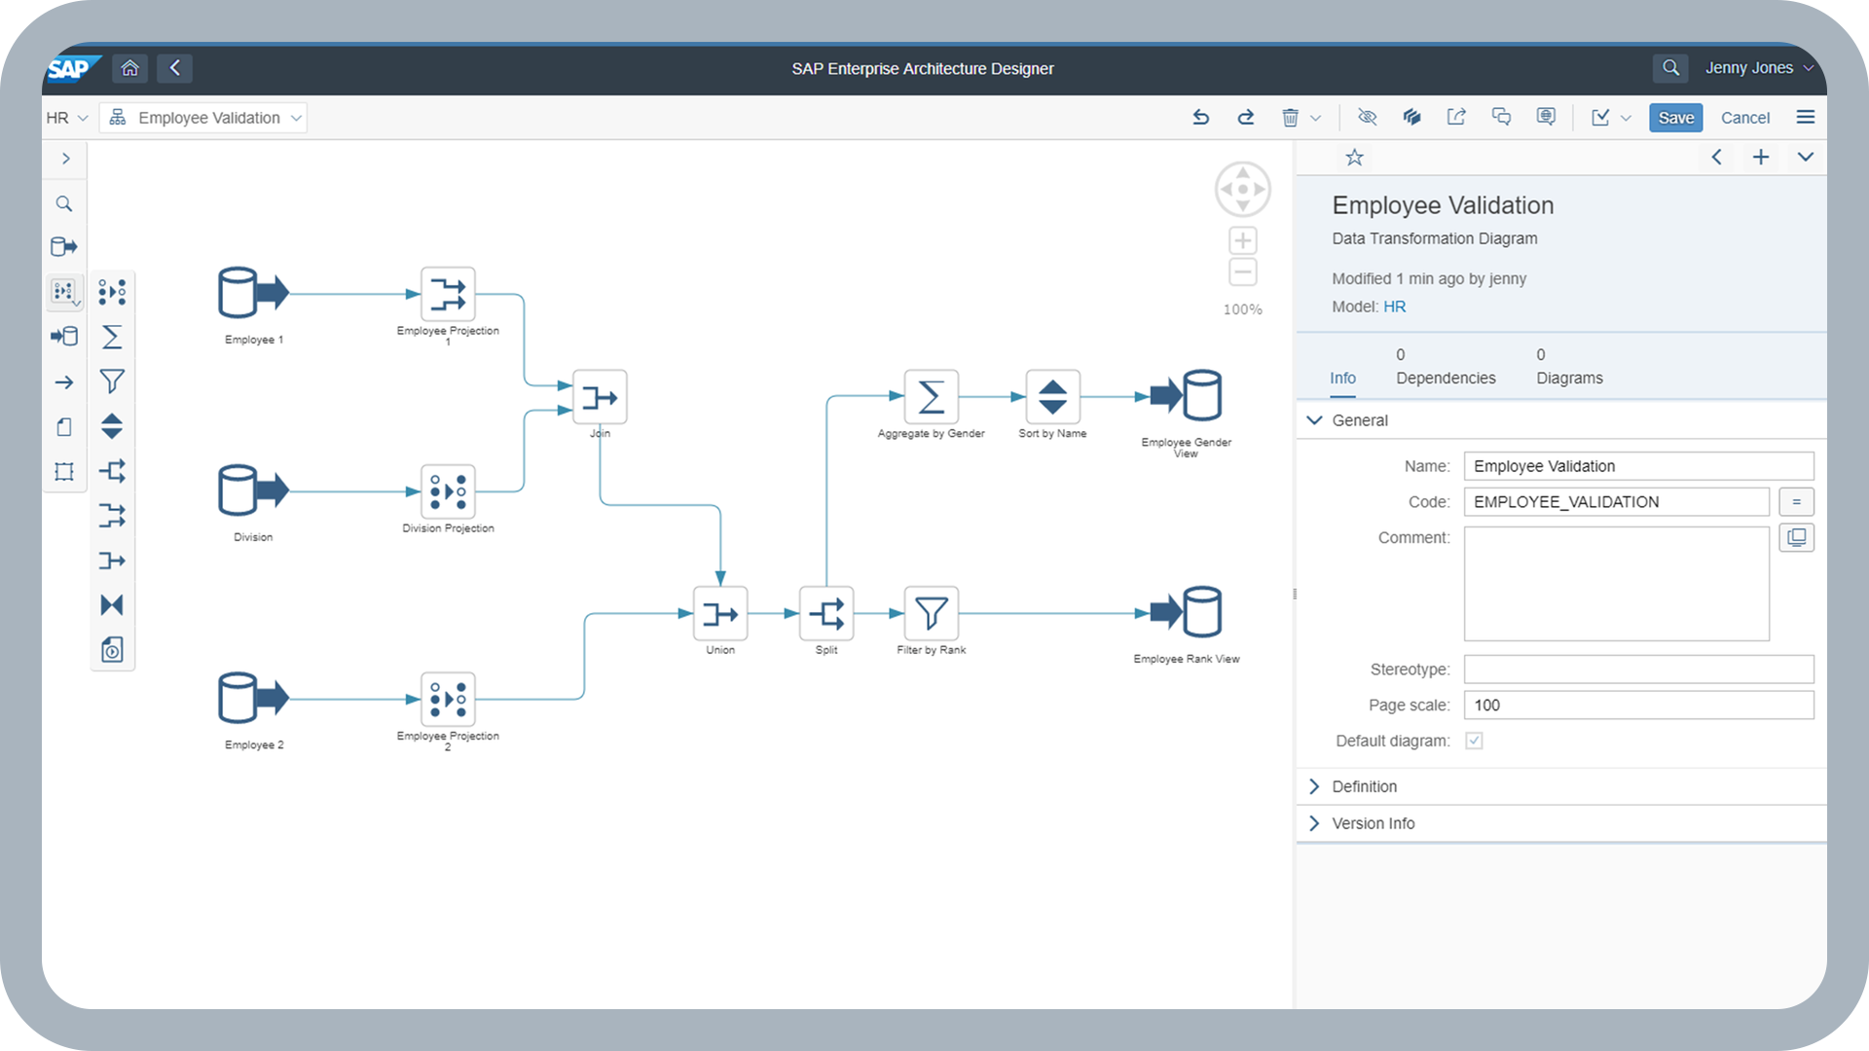Screen dimensions: 1869x1051
Task: Open the HR model link
Action: 1394,307
